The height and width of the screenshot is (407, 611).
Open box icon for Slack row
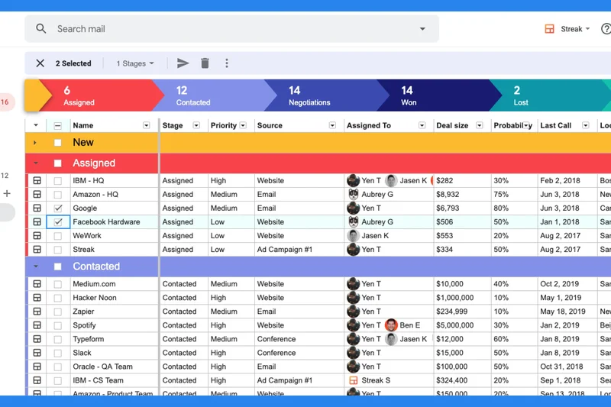tap(37, 353)
